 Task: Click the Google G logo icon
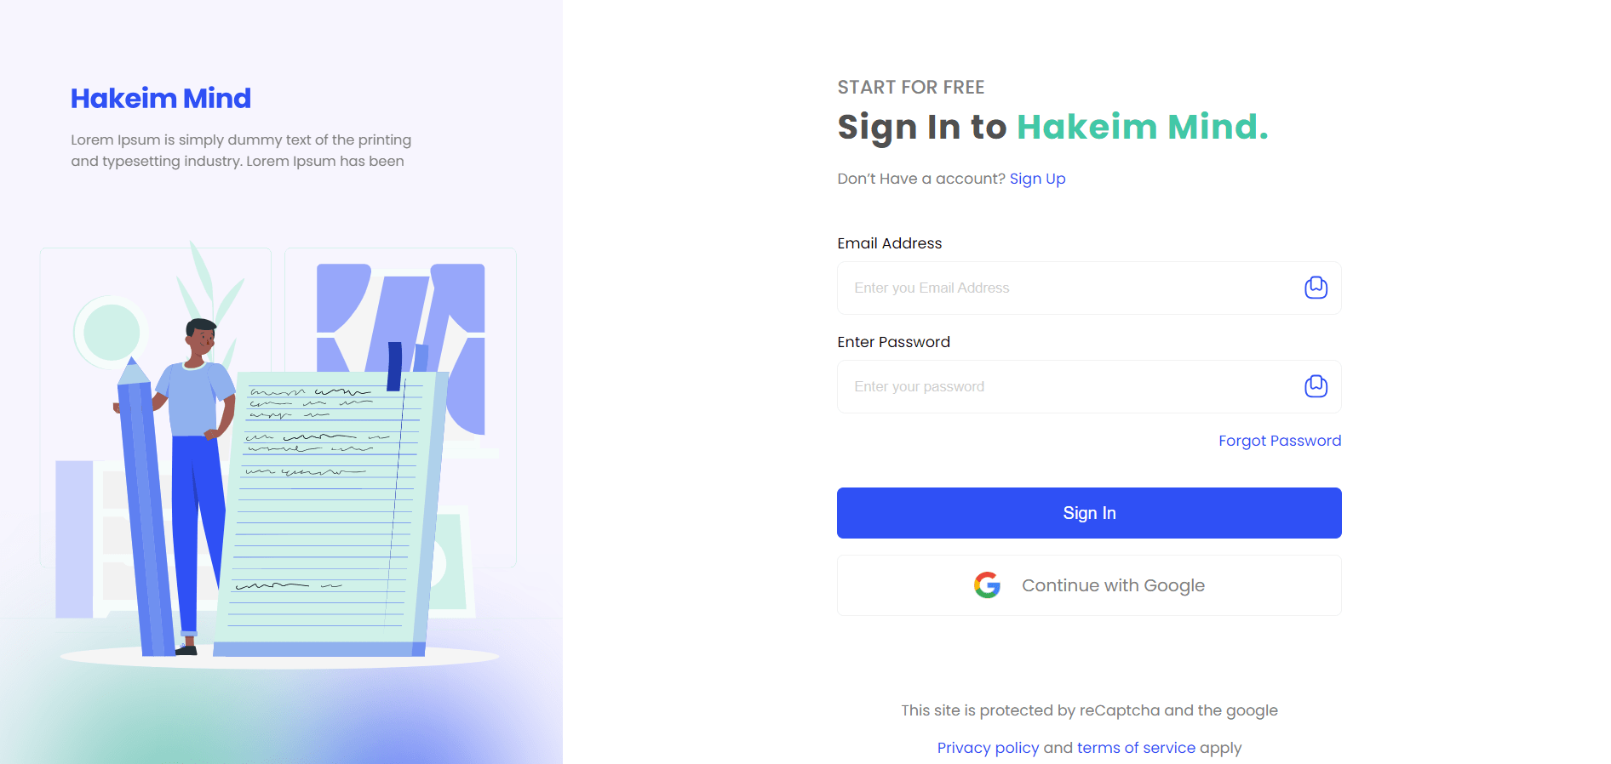987,585
